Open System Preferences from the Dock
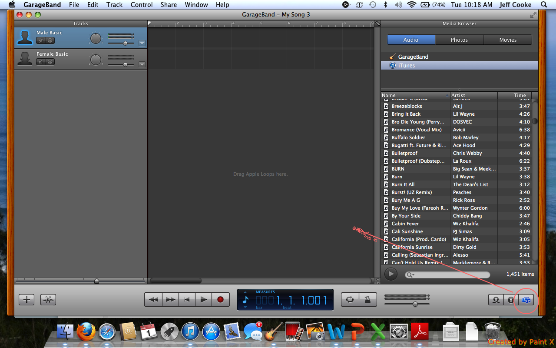556x348 pixels. pos(398,331)
